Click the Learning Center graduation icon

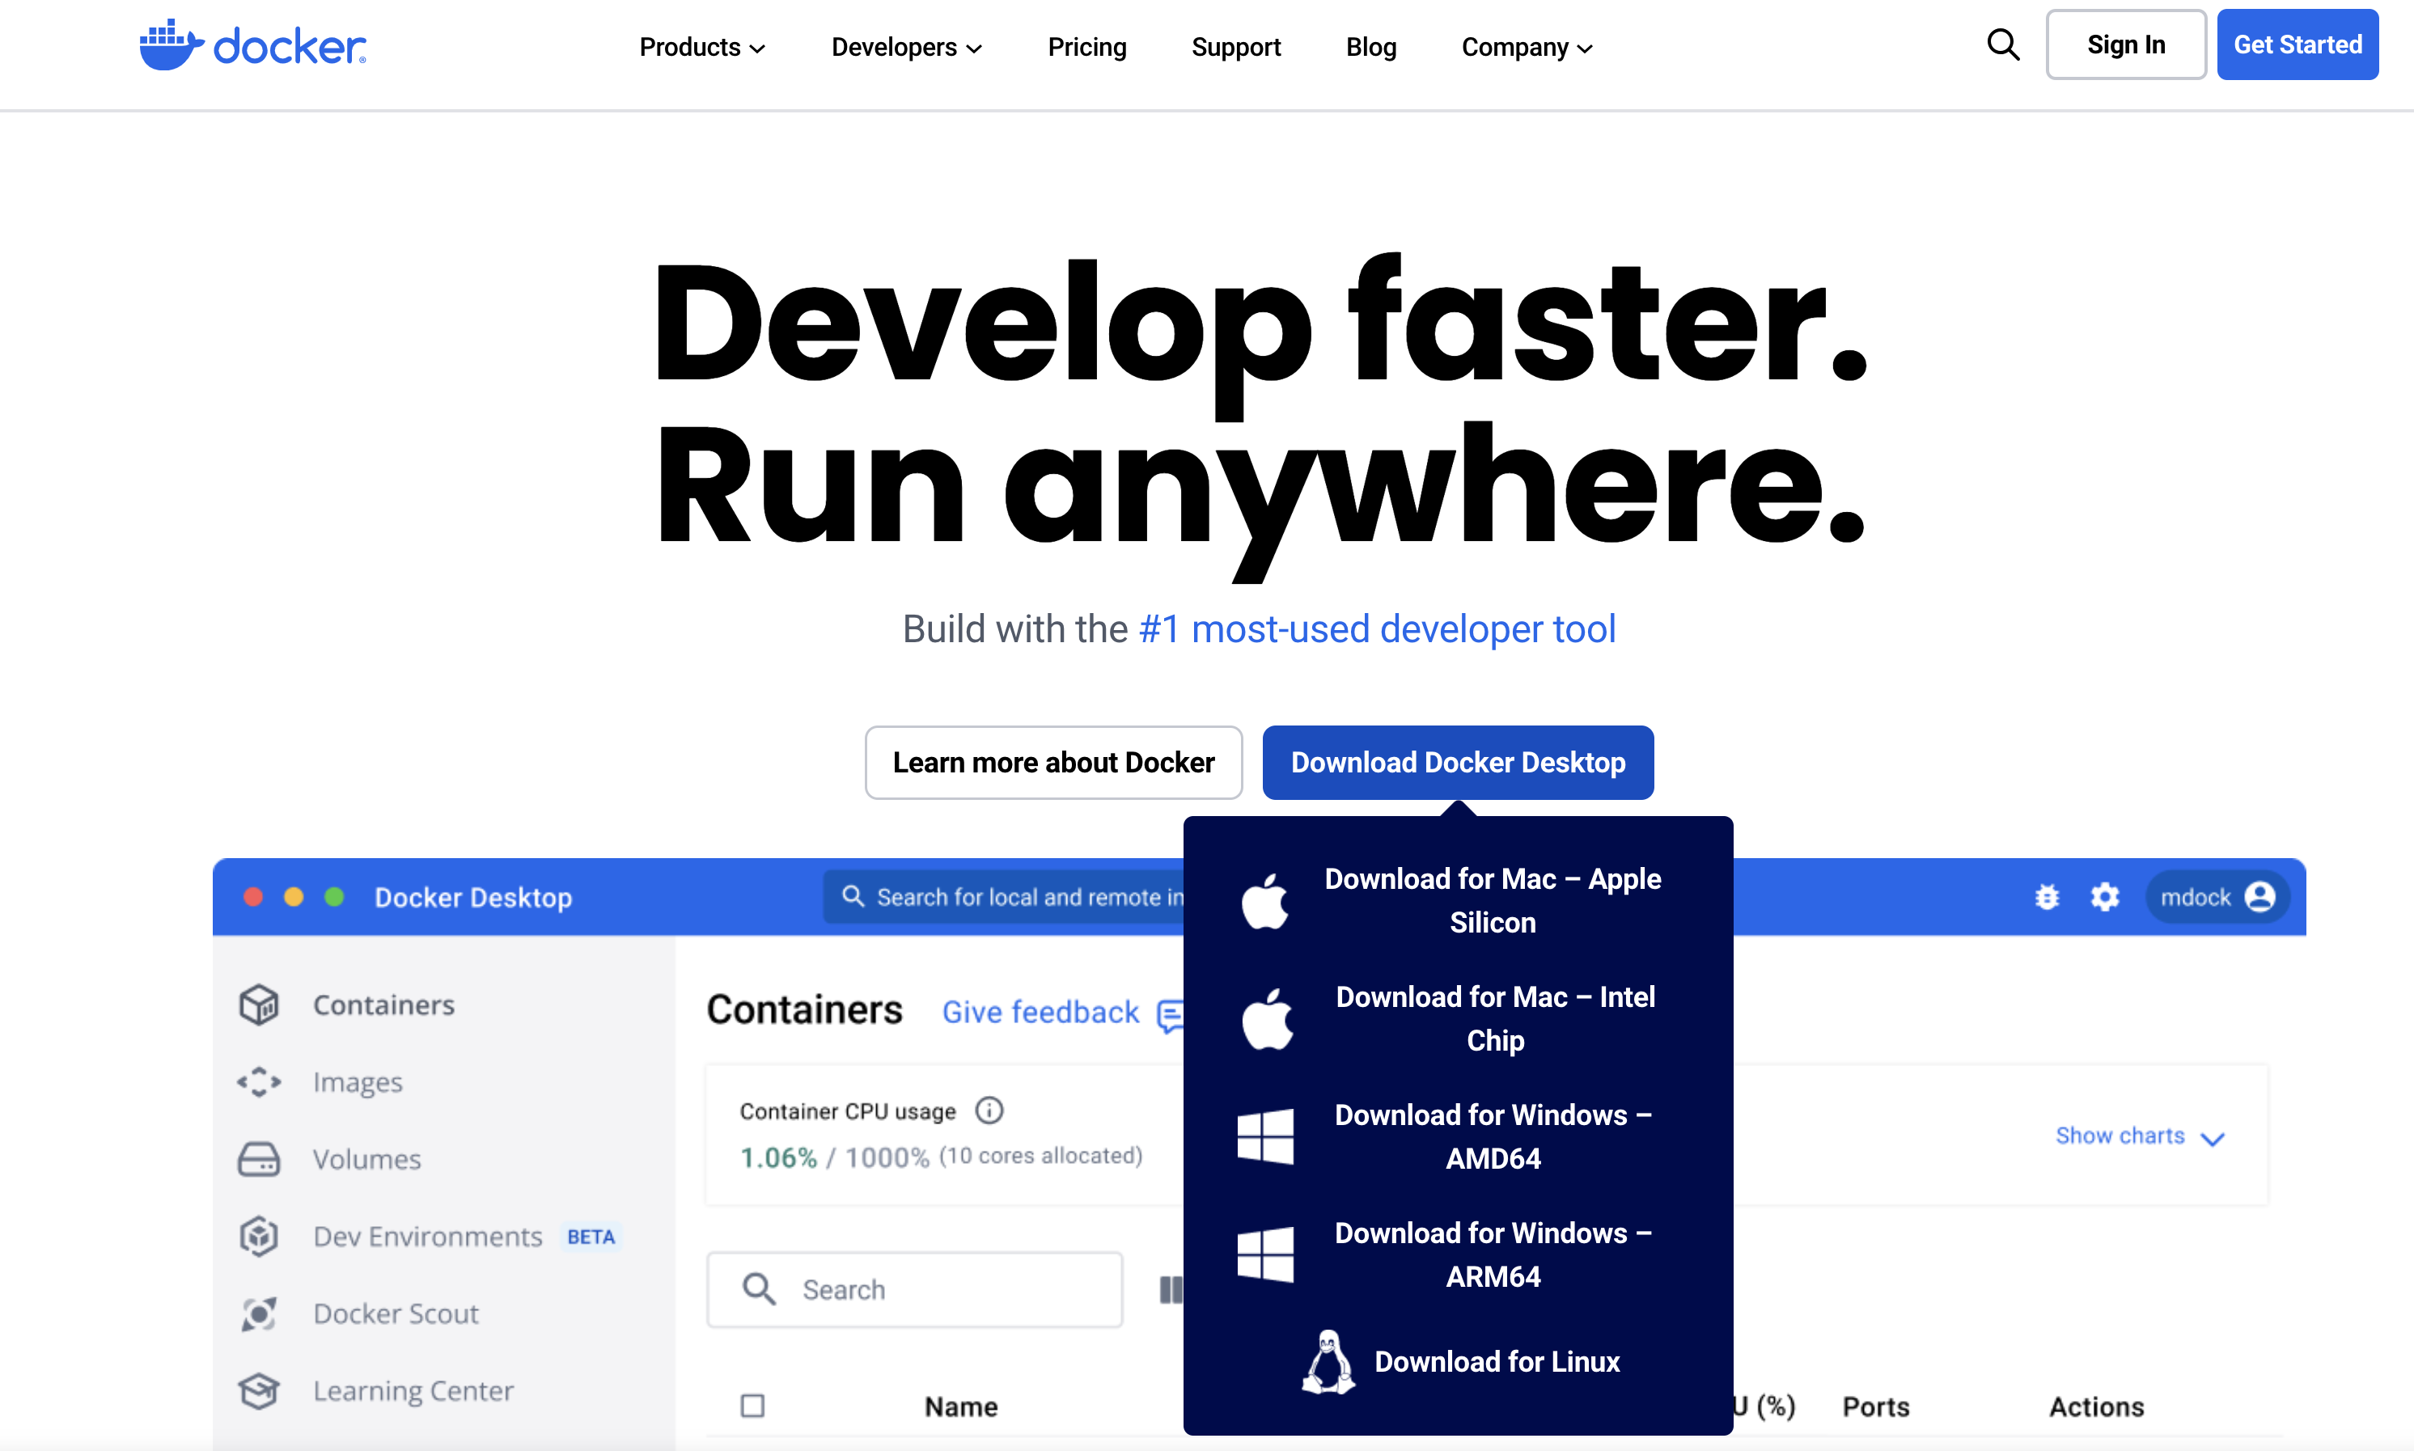(259, 1390)
